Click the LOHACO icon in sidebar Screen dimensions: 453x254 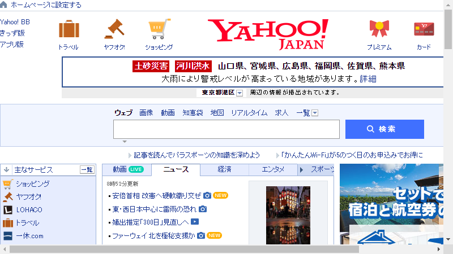[8, 209]
